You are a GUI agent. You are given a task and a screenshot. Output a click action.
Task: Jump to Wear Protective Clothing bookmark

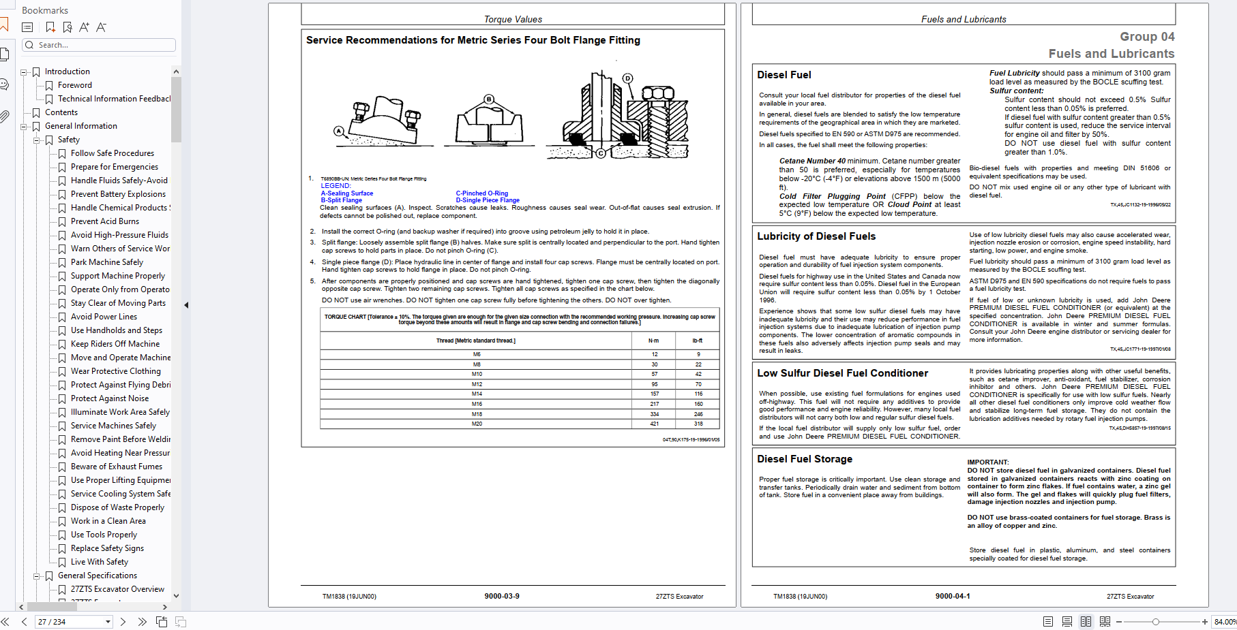pyautogui.click(x=115, y=371)
